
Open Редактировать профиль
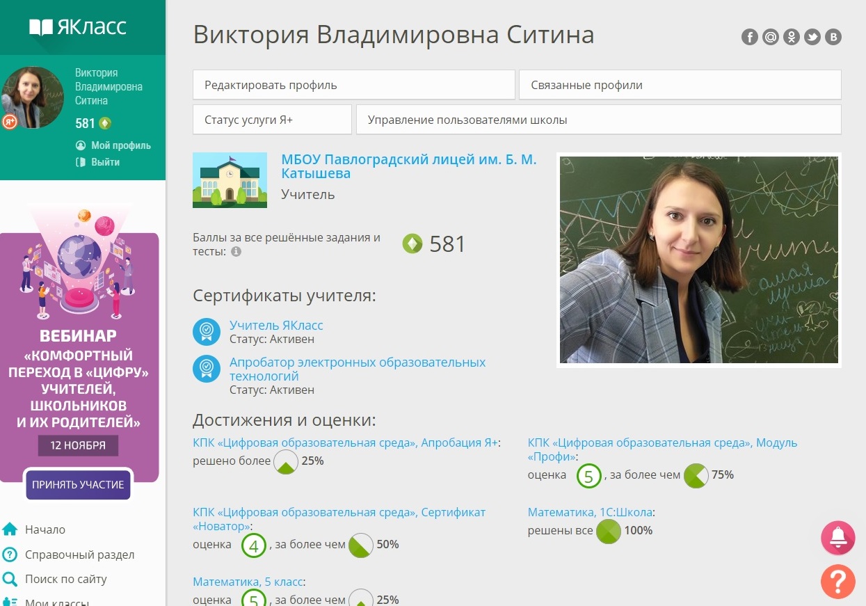click(x=353, y=85)
